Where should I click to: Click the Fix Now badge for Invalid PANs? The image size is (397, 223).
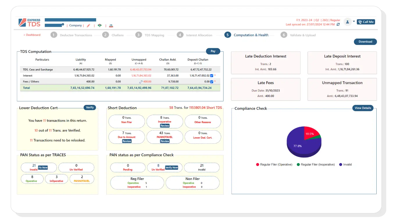point(43,167)
